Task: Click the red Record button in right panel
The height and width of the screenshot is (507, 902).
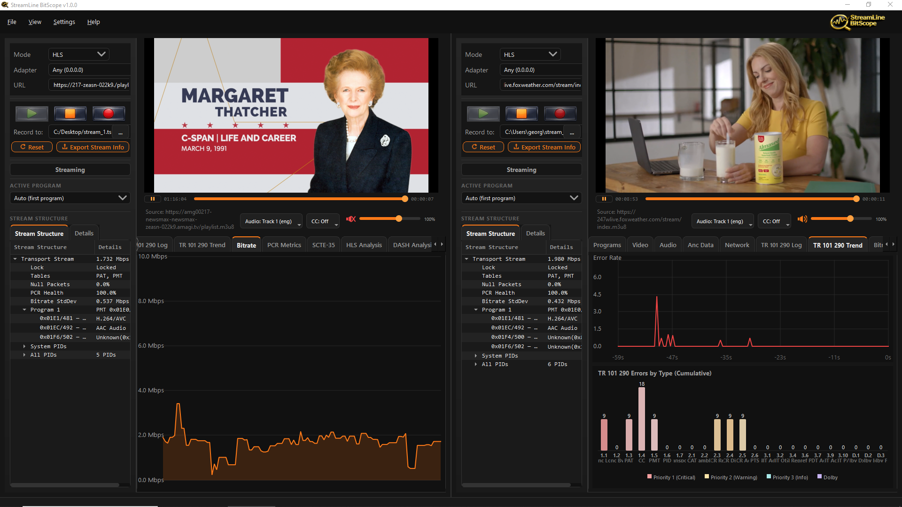Action: [560, 113]
